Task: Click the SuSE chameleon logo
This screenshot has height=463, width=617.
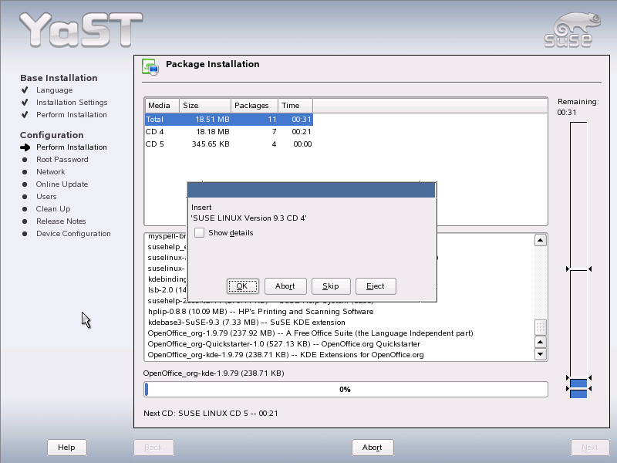Action: [572, 30]
